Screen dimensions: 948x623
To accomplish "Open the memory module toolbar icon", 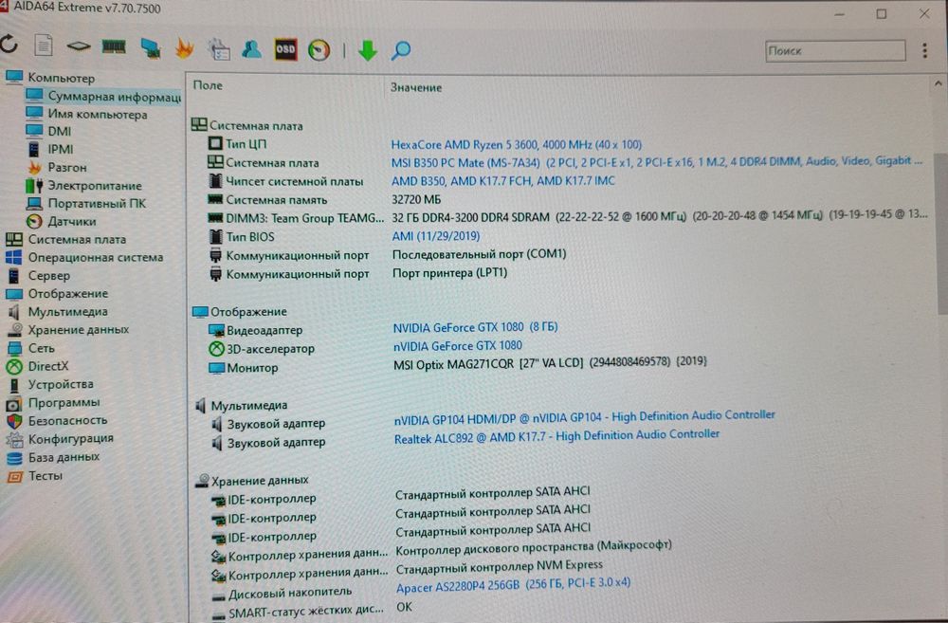I will pyautogui.click(x=114, y=46).
